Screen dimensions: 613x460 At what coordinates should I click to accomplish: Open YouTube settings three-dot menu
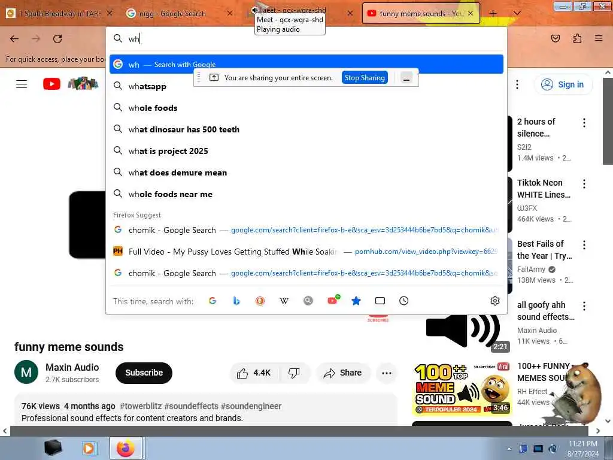[x=517, y=84]
